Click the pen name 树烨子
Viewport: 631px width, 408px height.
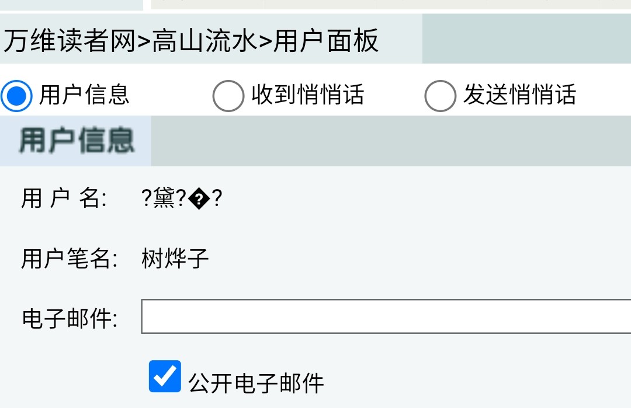[175, 258]
